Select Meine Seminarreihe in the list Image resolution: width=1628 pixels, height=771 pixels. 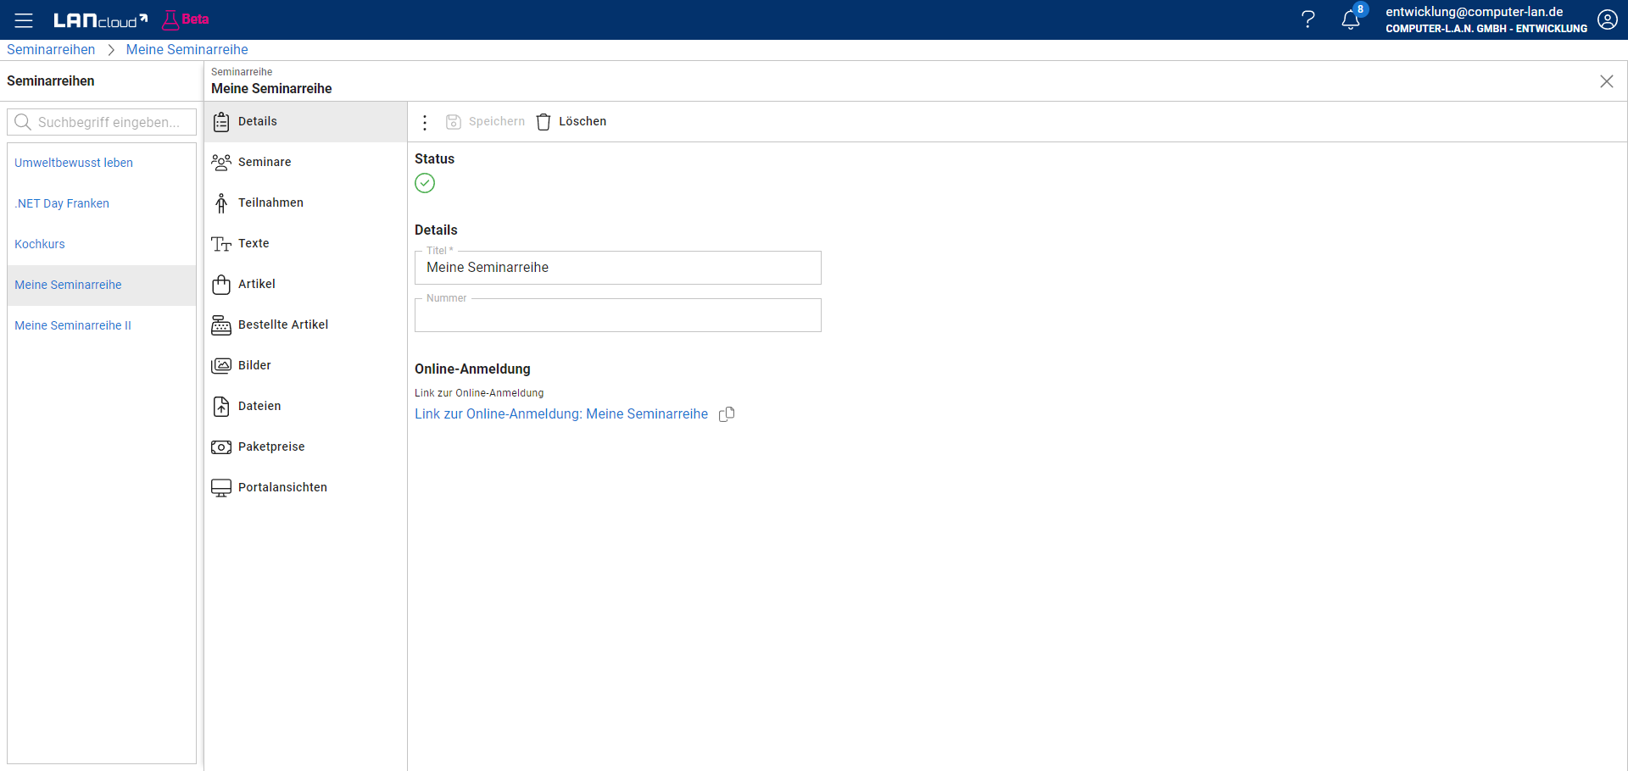point(102,286)
